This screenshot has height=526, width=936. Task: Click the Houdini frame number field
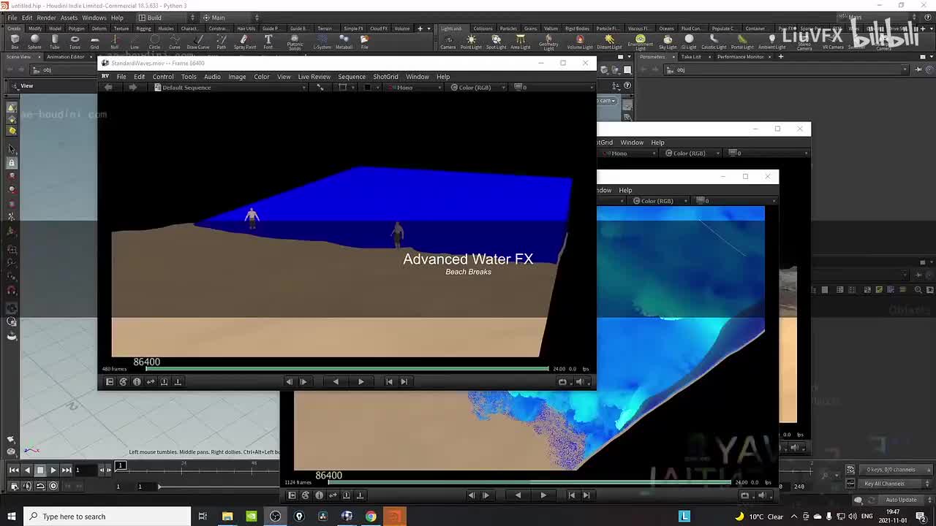[85, 470]
